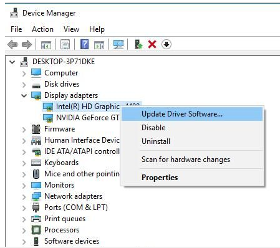Expand the Software devices category

click(24, 242)
